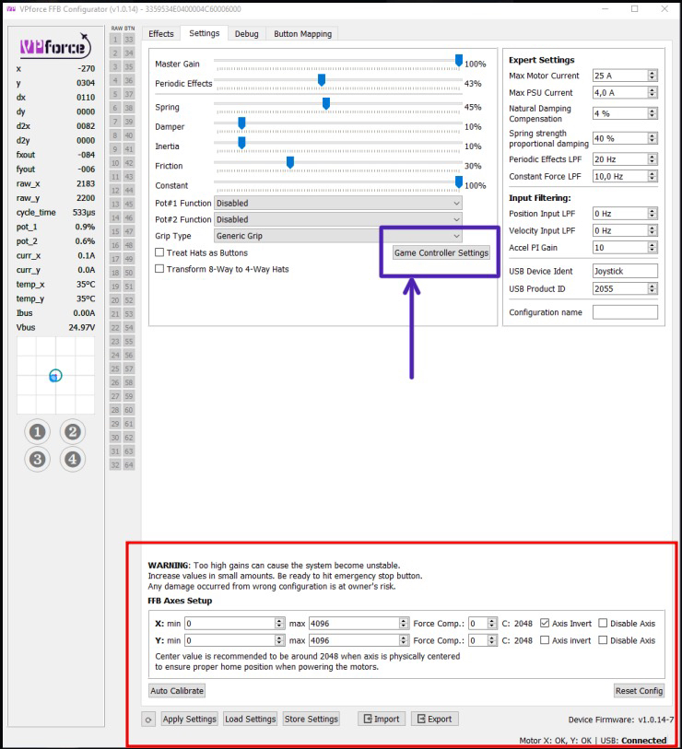Enable Transform 8-Way to 4-Way Hats
682x749 pixels.
pos(159,269)
